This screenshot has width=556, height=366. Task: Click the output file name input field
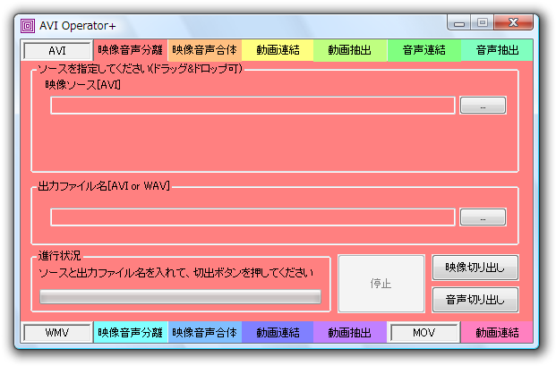252,217
